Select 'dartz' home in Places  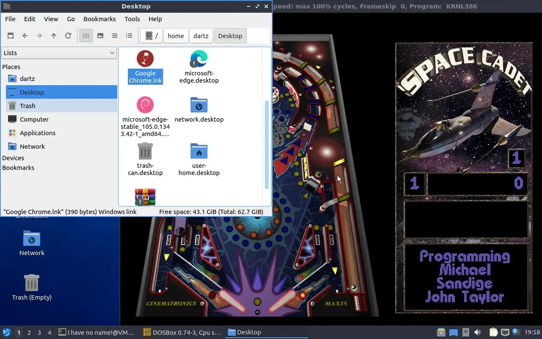61,79
